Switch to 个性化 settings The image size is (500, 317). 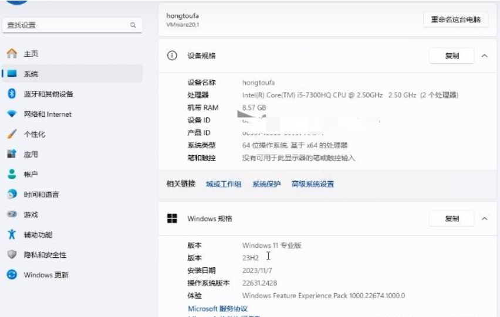pyautogui.click(x=35, y=134)
